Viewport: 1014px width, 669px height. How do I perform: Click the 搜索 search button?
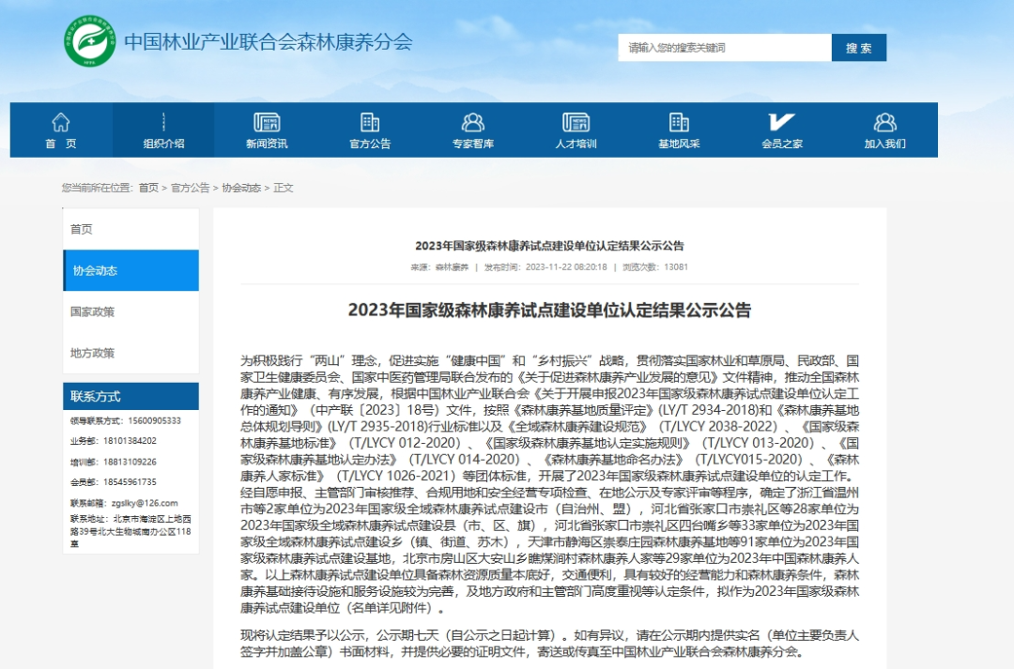[859, 48]
